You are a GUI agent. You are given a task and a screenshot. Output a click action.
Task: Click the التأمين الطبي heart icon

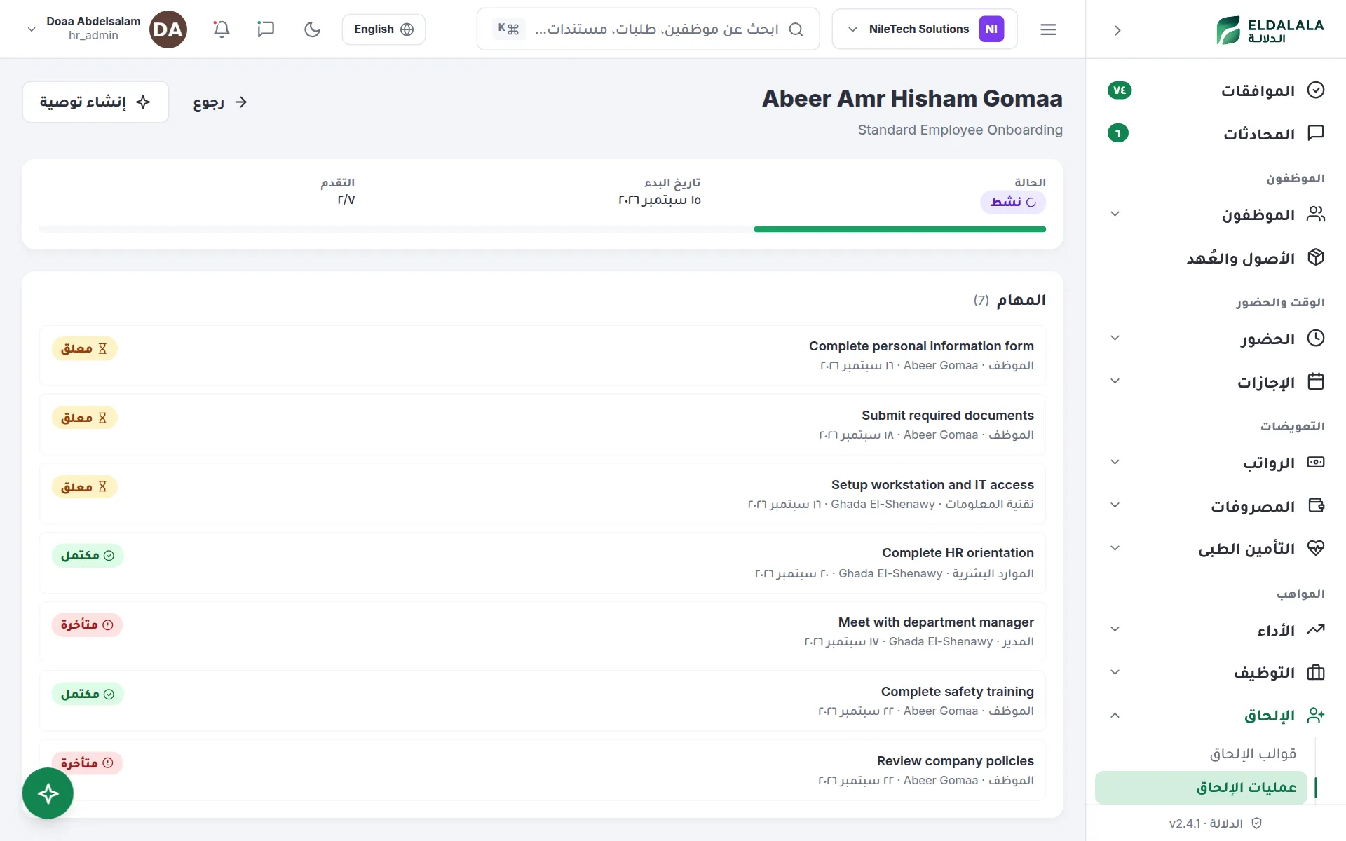(1316, 548)
